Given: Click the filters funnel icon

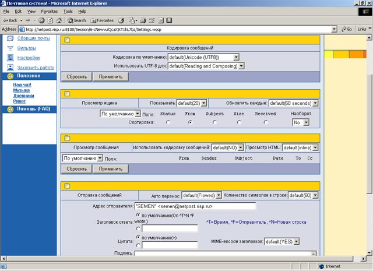Looking at the screenshot, I should [10, 48].
